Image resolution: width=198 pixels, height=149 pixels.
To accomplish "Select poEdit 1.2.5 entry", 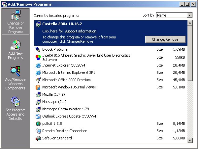I will tap(111, 124).
